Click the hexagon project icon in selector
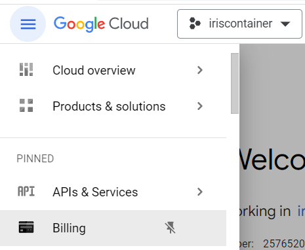305x250 pixels. [x=195, y=24]
